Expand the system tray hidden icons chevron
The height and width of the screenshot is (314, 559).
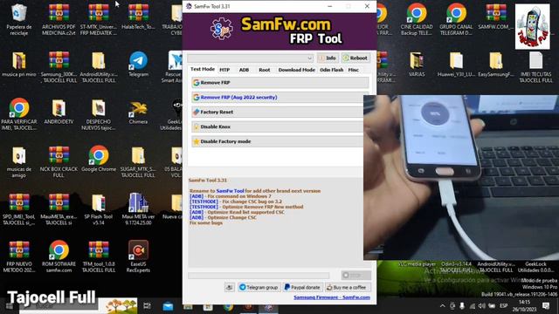tap(443, 305)
